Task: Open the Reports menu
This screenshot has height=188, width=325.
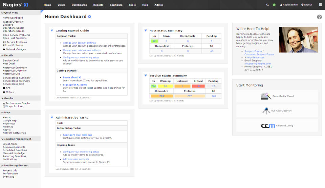Action: click(98, 5)
